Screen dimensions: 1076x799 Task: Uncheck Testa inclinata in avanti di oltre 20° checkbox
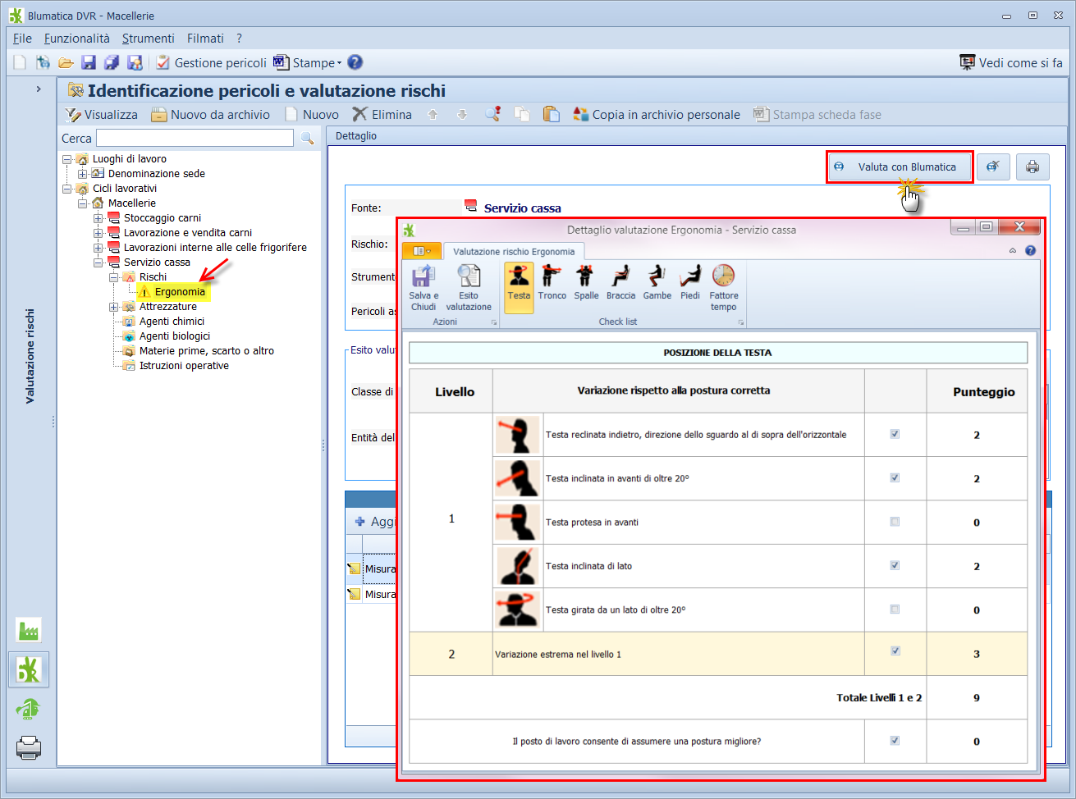(895, 477)
